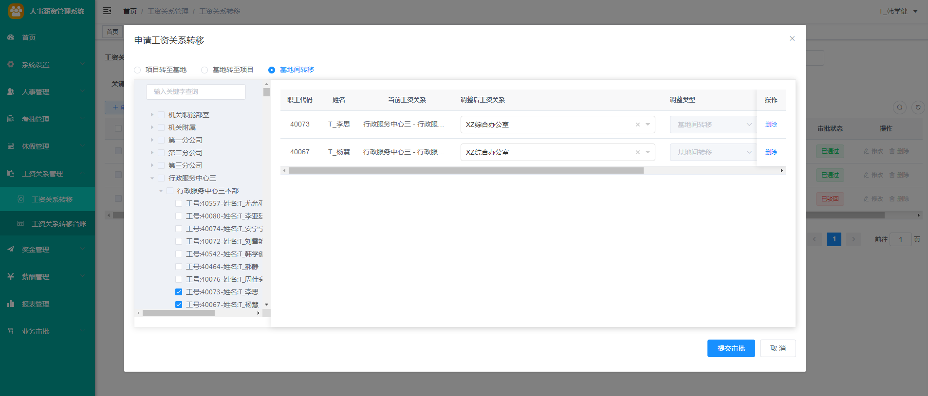Click the 业务审批 icon in sidebar
928x396 pixels.
click(x=11, y=331)
